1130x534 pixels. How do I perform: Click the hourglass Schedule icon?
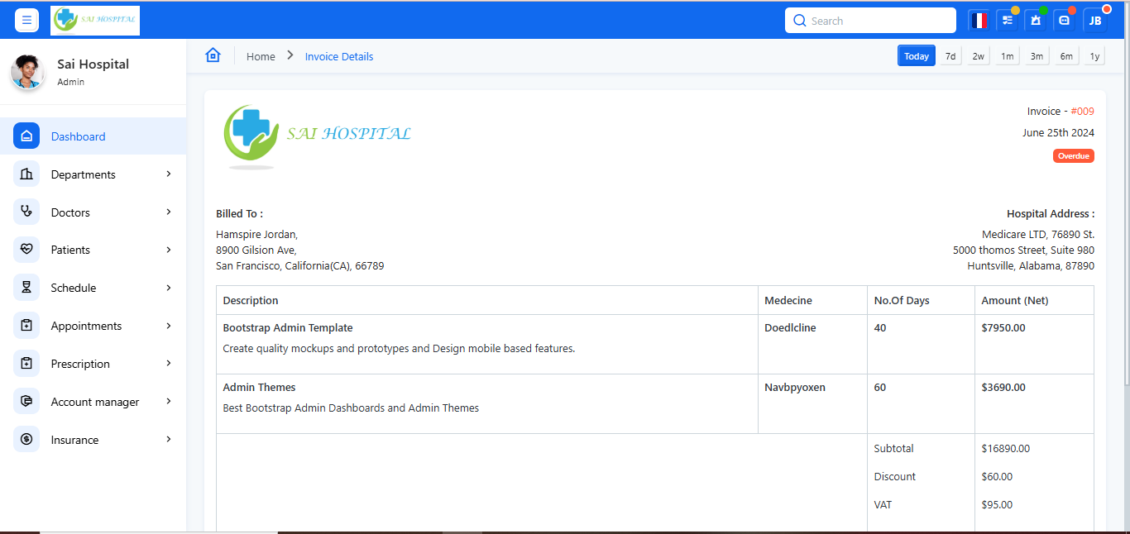click(26, 288)
